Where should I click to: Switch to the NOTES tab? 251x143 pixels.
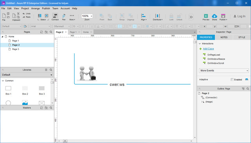224,37
